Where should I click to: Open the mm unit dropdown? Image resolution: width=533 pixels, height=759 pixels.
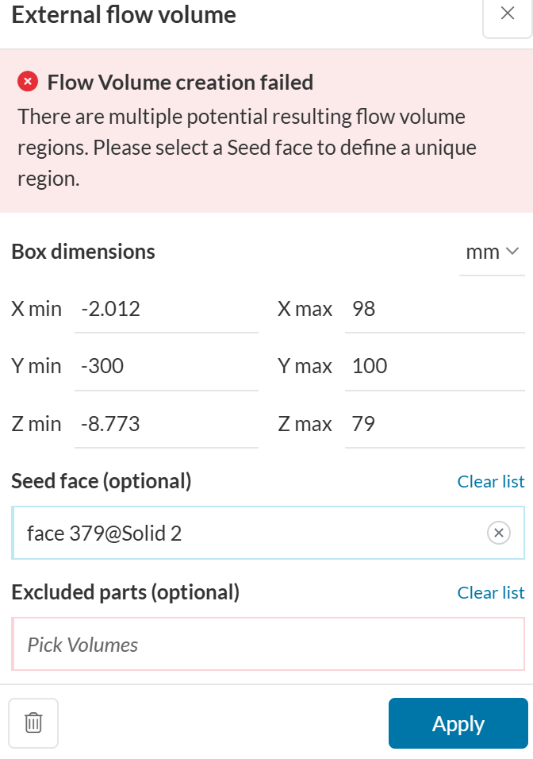click(492, 252)
